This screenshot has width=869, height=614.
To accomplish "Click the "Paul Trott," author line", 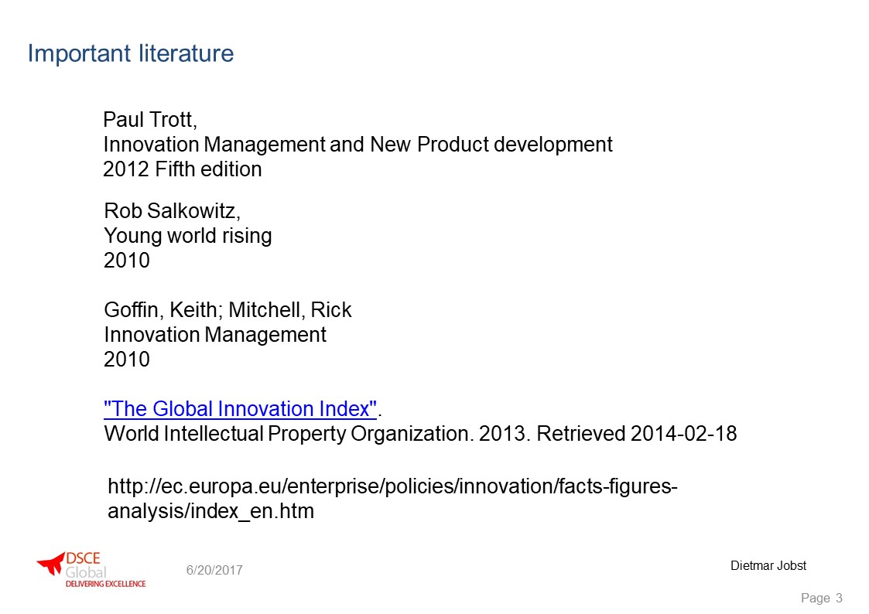I will tap(150, 120).
